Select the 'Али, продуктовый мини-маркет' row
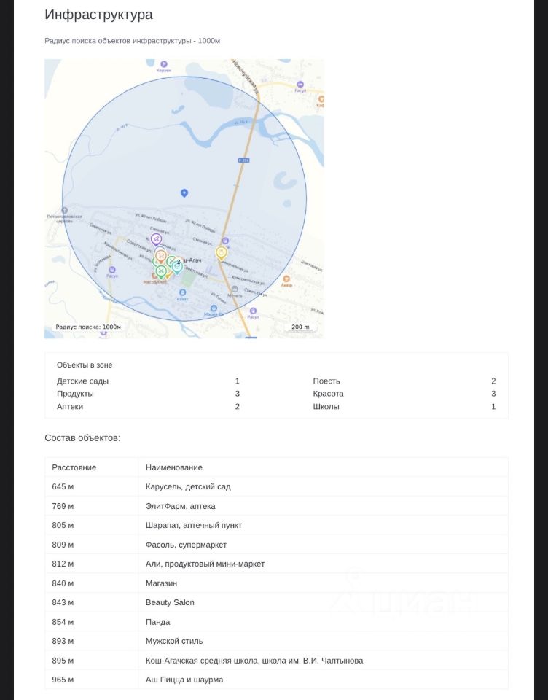 click(276, 564)
